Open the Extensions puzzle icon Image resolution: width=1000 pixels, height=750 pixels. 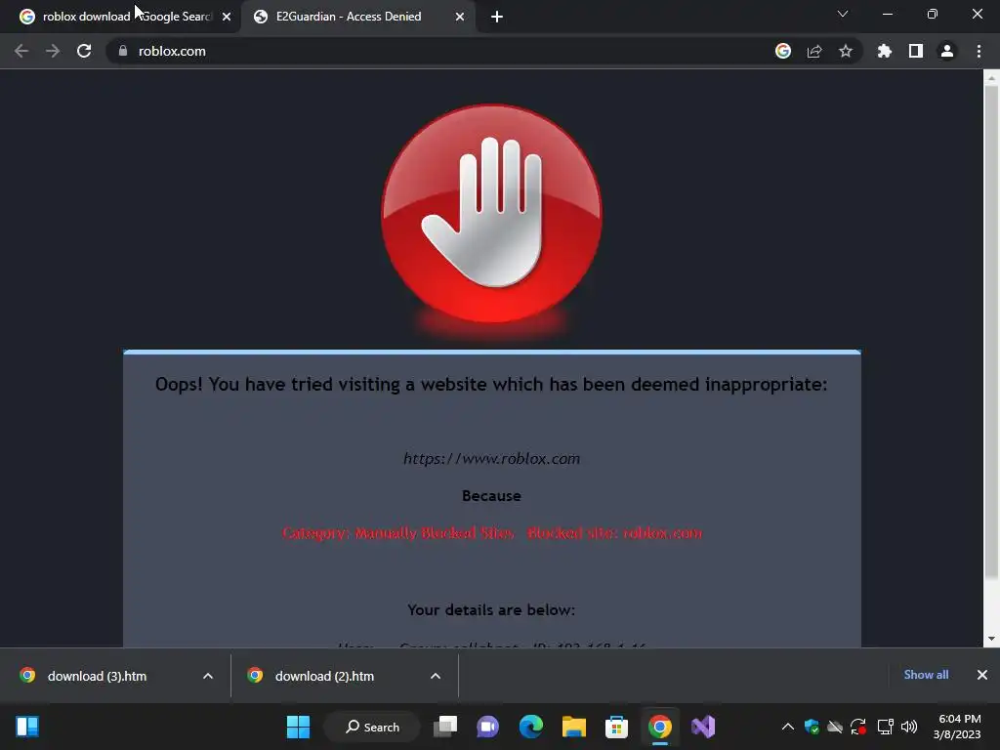click(x=885, y=51)
